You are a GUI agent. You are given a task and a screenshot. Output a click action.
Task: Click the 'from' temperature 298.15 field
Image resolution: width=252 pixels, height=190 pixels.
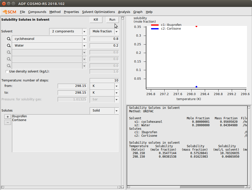[72, 86]
